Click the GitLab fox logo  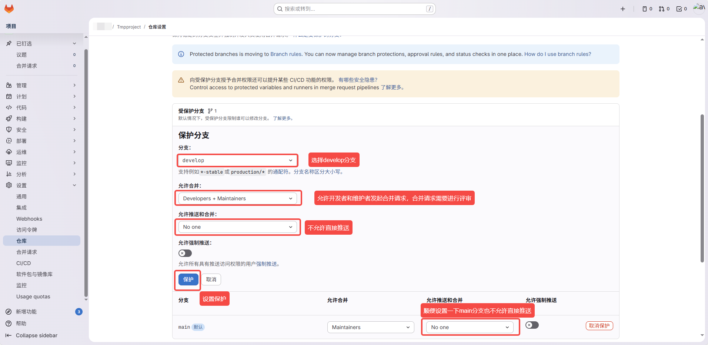[9, 9]
